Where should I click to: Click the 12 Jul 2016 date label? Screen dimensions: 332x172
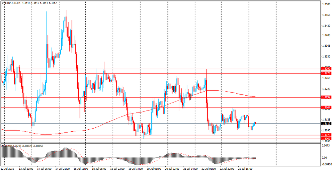7,169
